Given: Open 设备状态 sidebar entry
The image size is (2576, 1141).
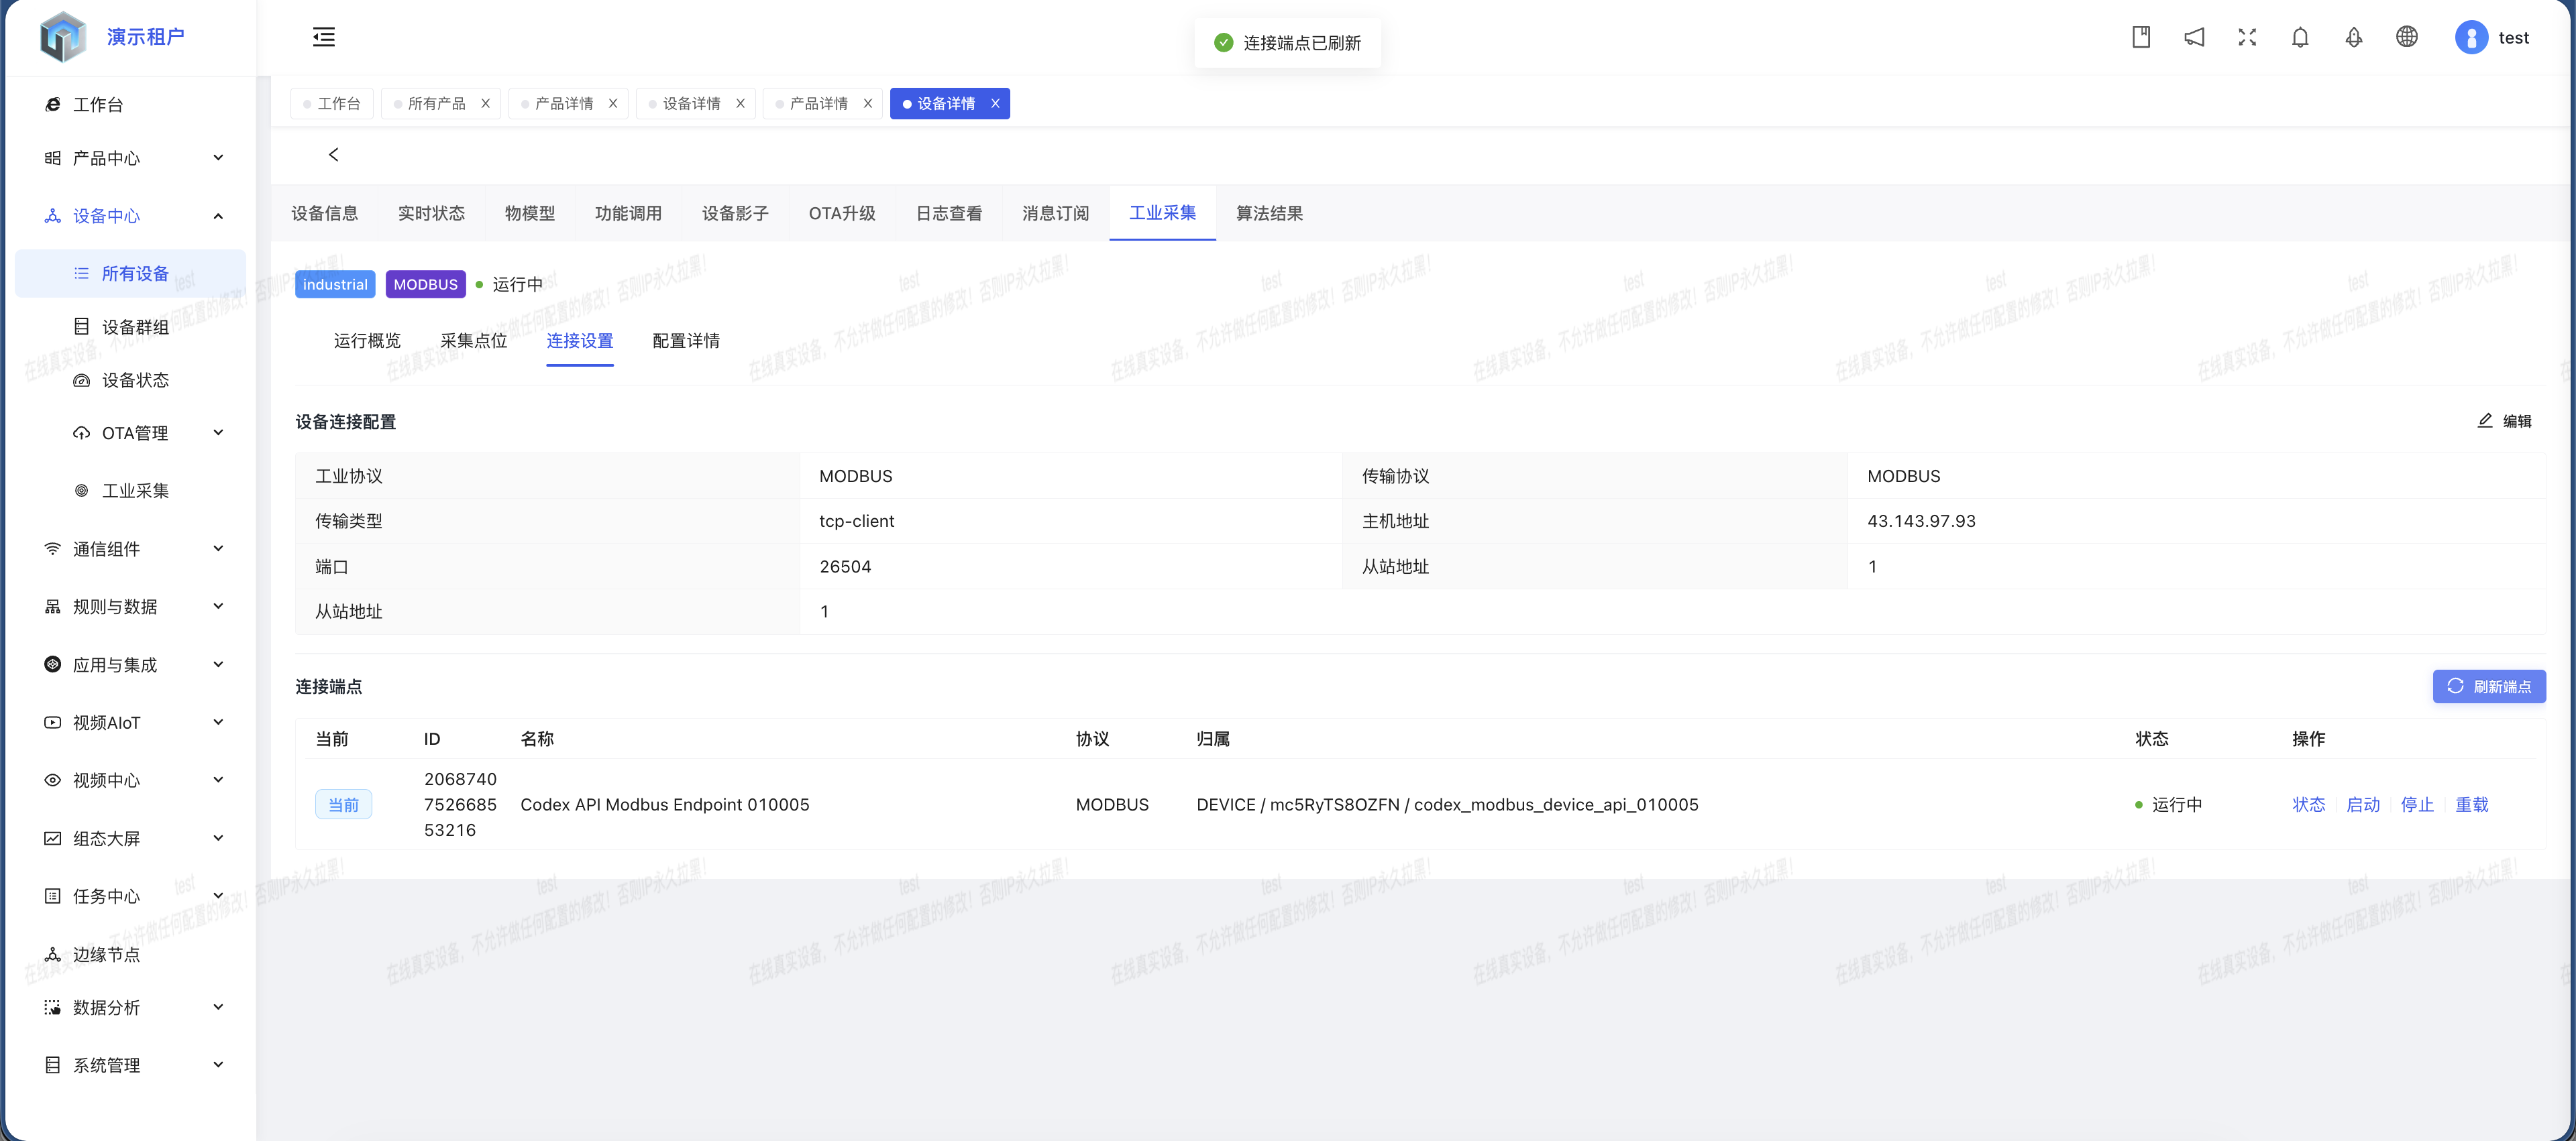Looking at the screenshot, I should (135, 379).
